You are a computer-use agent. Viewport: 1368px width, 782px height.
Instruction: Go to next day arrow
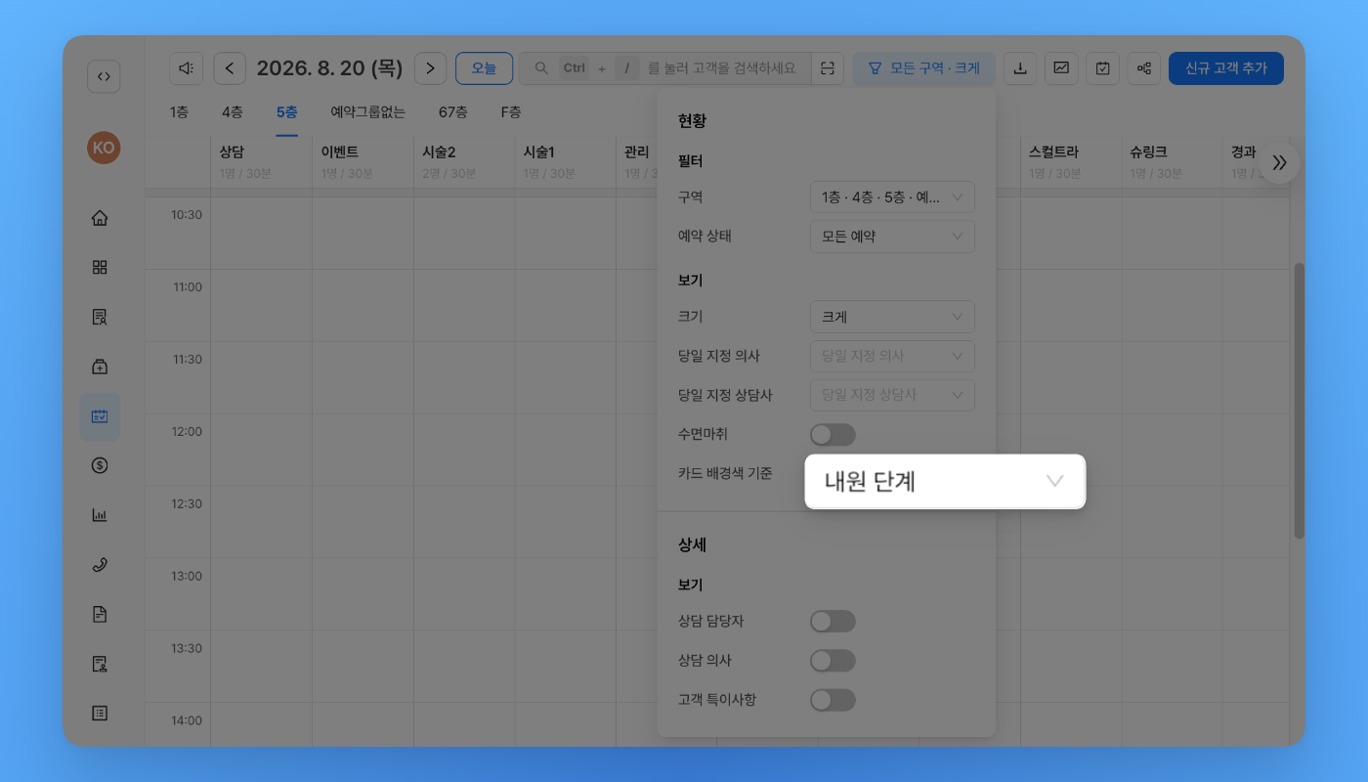click(x=430, y=68)
